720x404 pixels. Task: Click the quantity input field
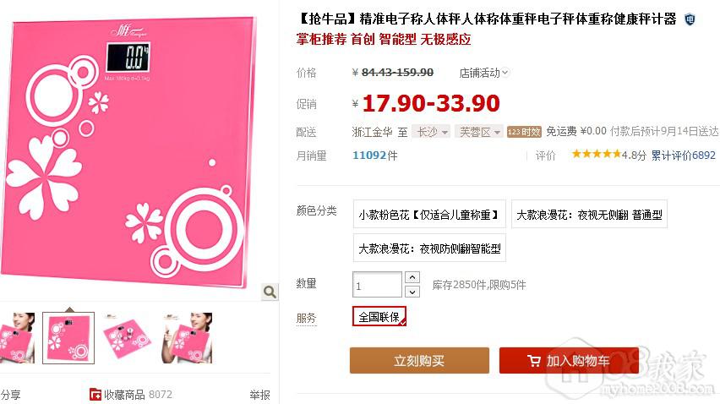[x=378, y=285]
